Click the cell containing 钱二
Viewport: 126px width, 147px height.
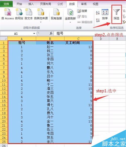click(50, 51)
